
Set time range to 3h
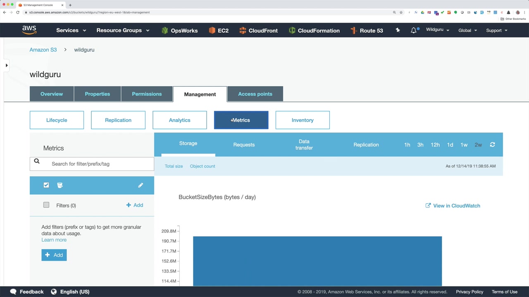point(420,145)
